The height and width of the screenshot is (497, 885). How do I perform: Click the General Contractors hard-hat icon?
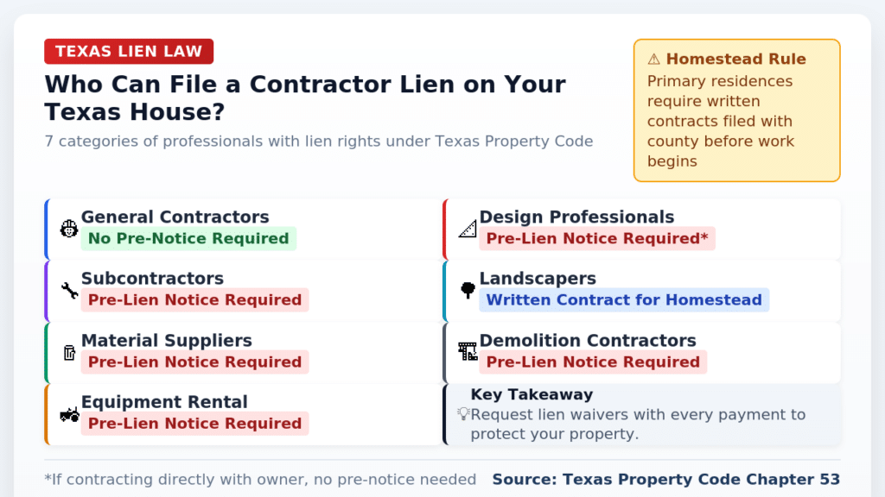69,229
